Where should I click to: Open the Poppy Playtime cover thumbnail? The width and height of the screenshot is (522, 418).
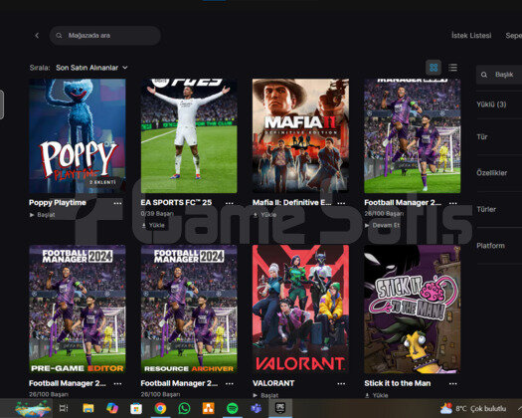78,136
